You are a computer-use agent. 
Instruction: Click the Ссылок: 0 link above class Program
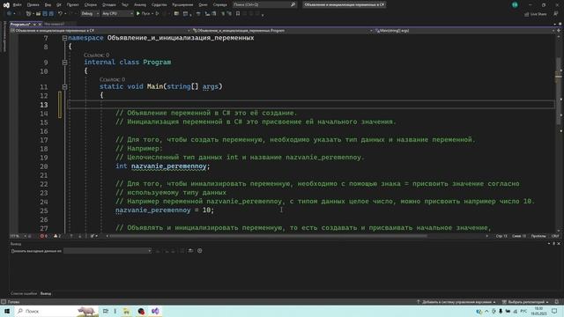pyautogui.click(x=96, y=55)
